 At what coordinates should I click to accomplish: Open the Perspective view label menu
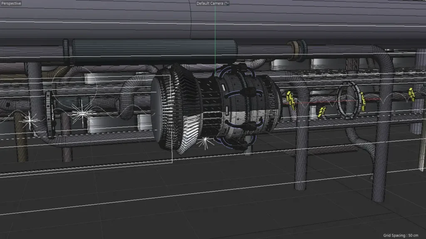click(11, 3)
